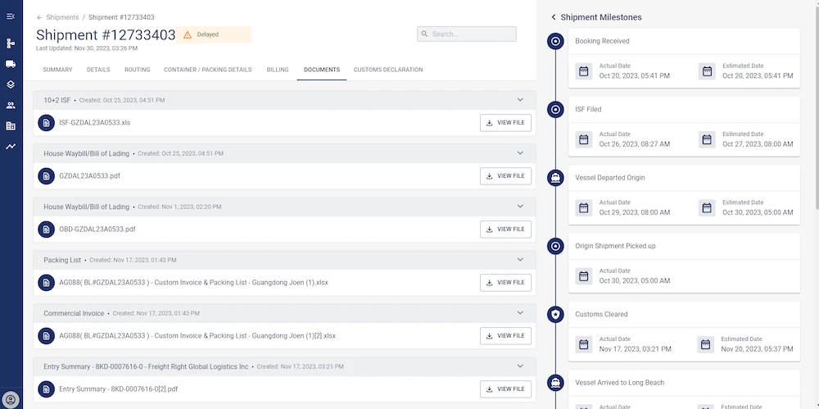Click the Customs Cleared shield milestone icon
This screenshot has width=819, height=409.
555,315
